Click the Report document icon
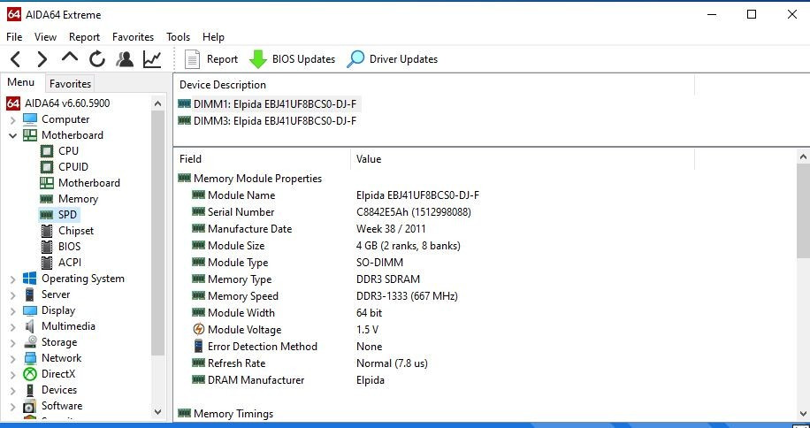The width and height of the screenshot is (810, 428). 192,59
